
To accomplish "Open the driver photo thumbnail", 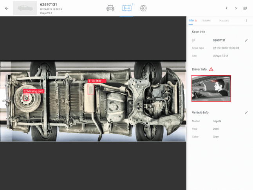I will point(211,89).
